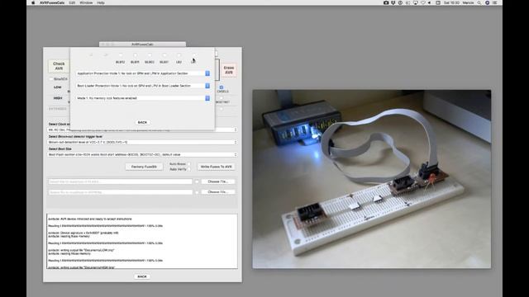
Task: Open the AVRFusesCalc application menu
Action: pos(52,2)
